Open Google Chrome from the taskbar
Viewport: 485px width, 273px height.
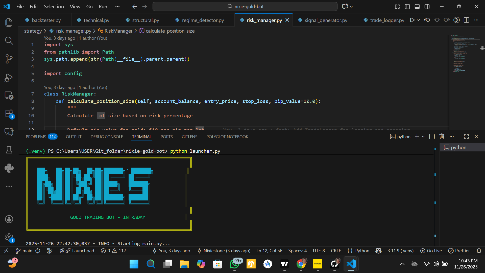(x=301, y=264)
